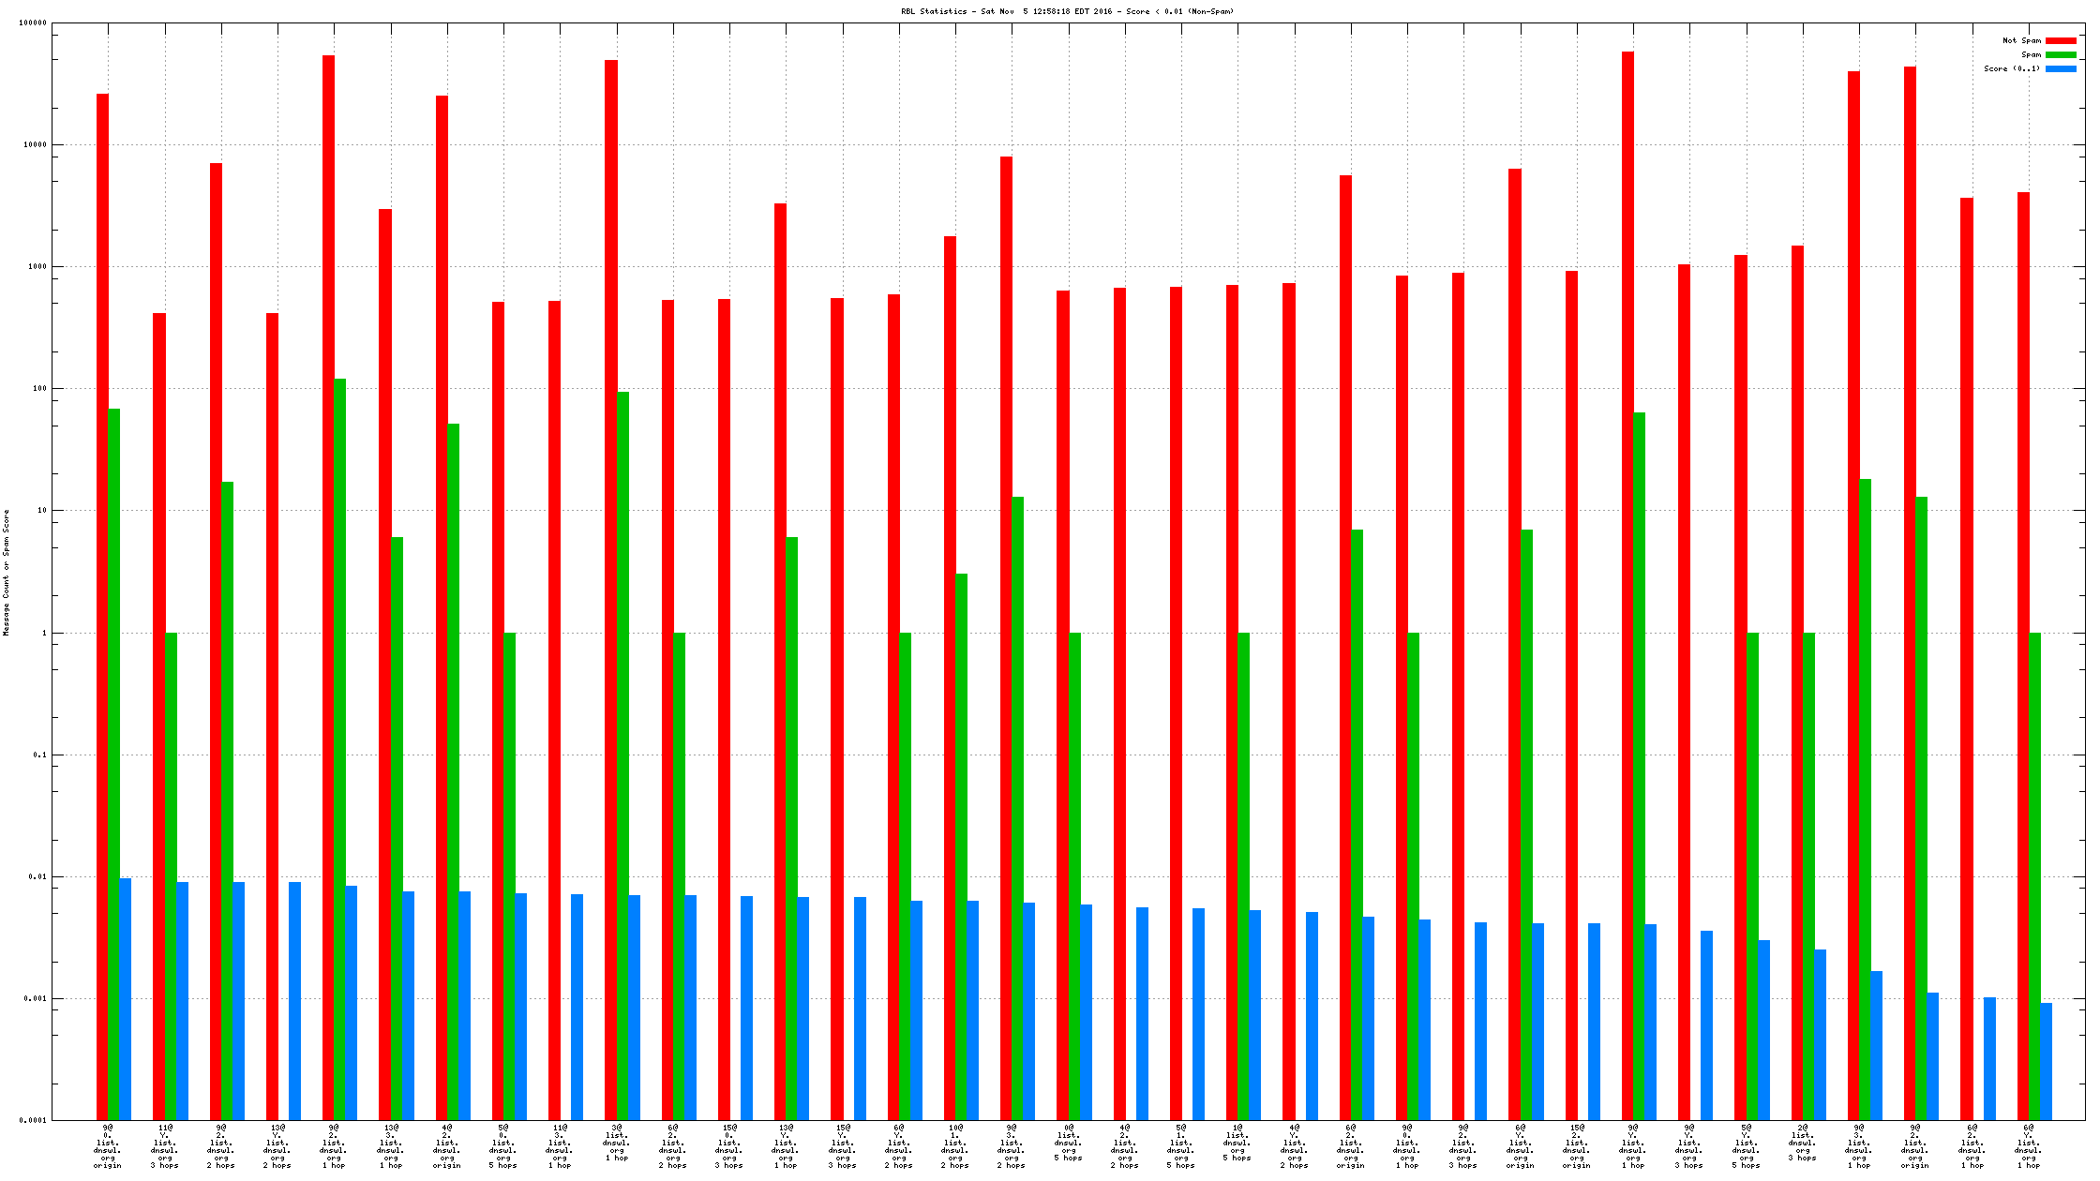The width and height of the screenshot is (2100, 1181).
Task: Click the '2@ list.dnswl.org 3 hops' axis label
Action: tap(1802, 1143)
